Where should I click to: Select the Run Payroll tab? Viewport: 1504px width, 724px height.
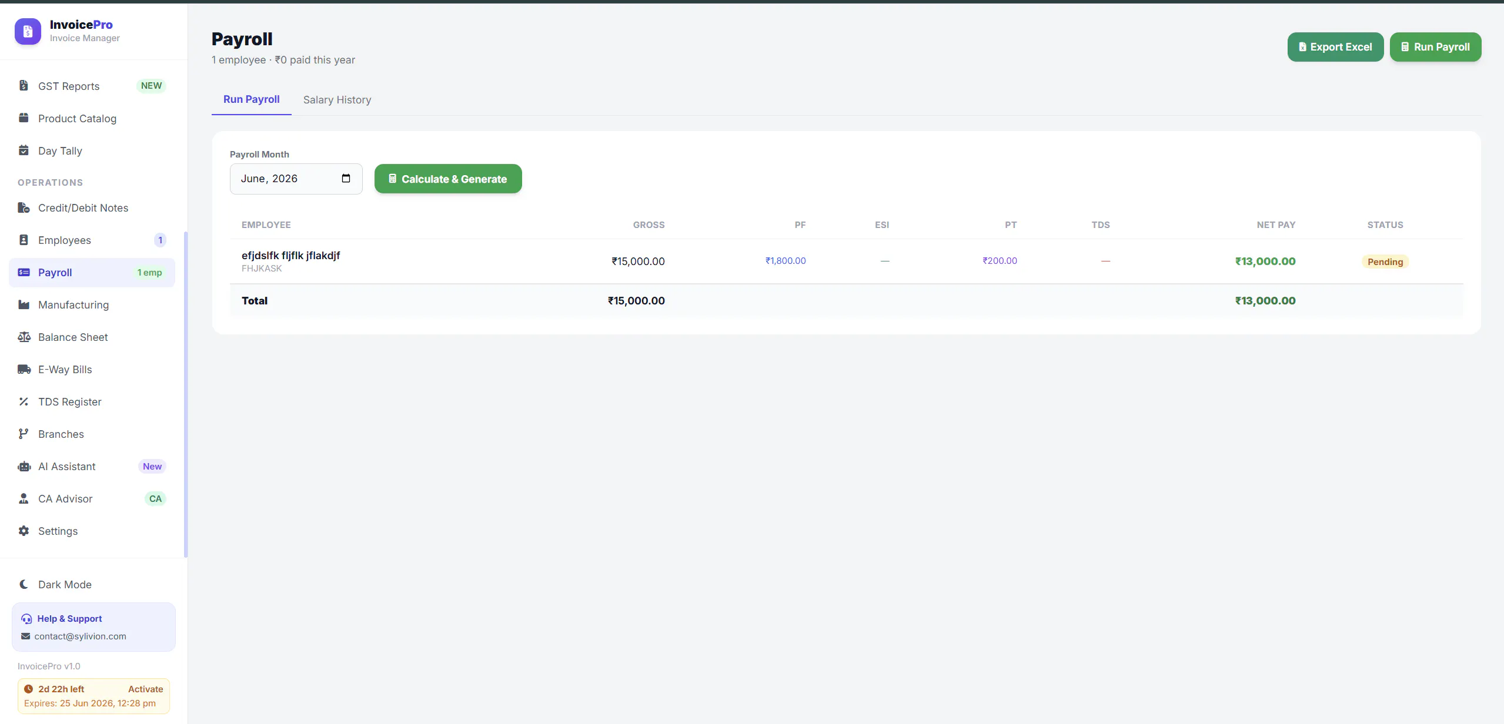point(251,99)
